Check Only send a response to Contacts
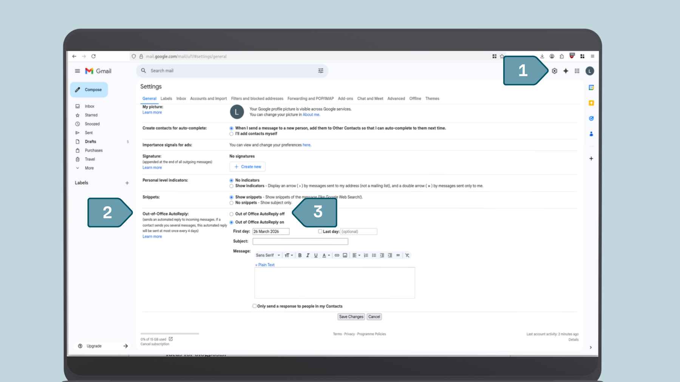680x382 pixels. point(255,306)
